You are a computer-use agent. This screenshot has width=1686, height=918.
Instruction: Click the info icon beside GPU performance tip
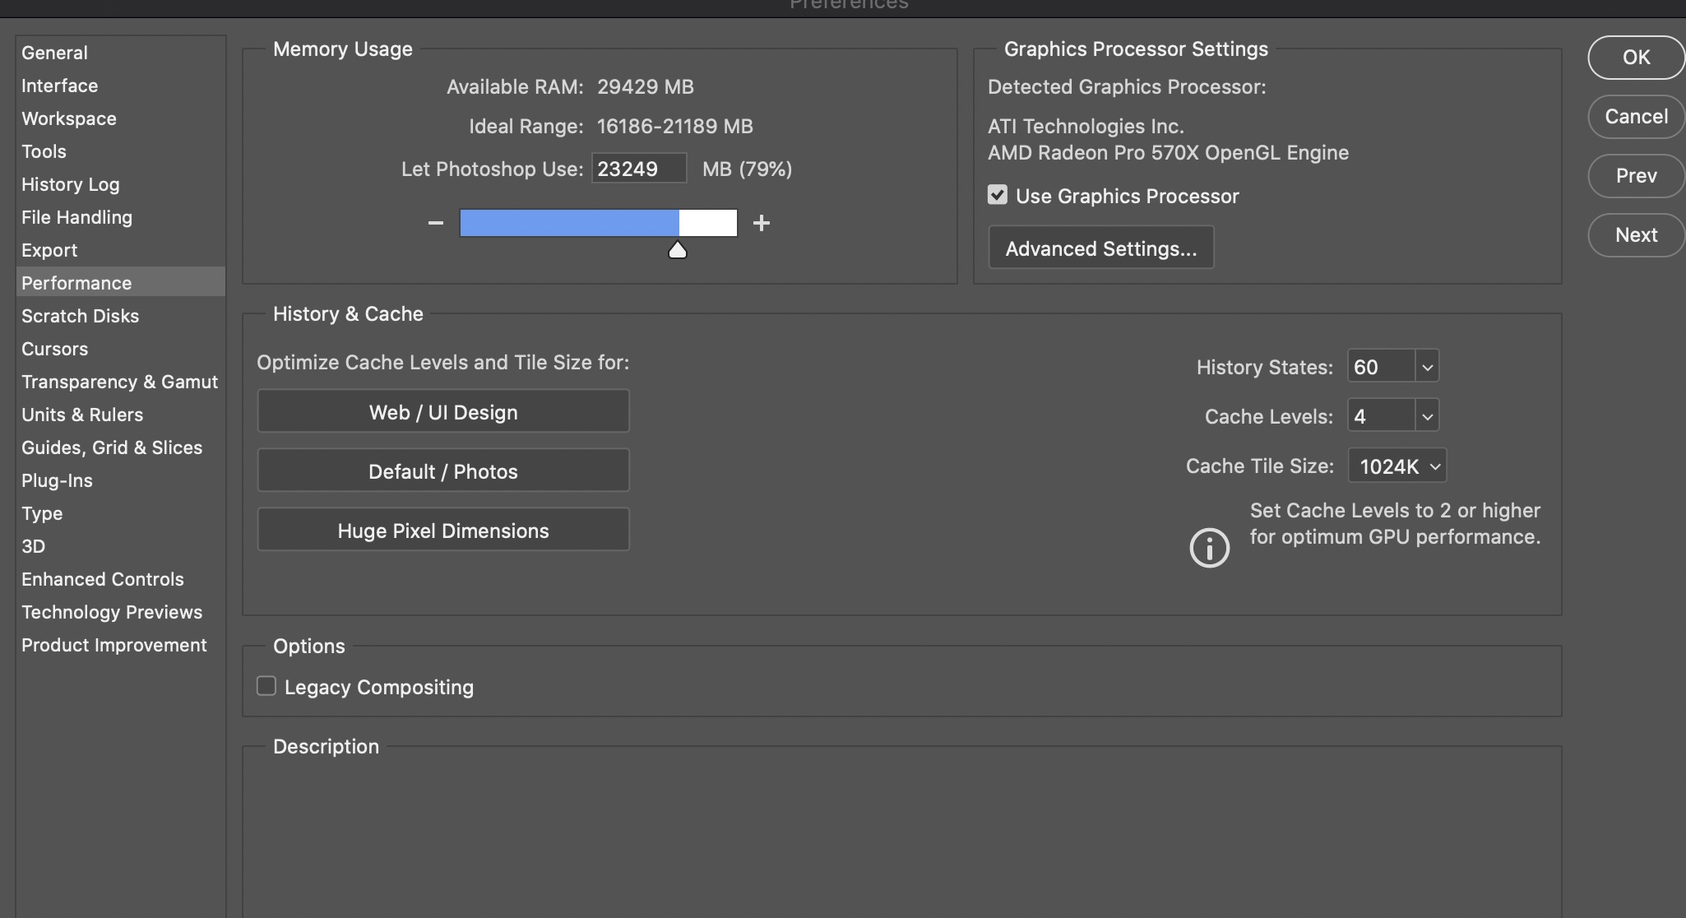[x=1208, y=547]
